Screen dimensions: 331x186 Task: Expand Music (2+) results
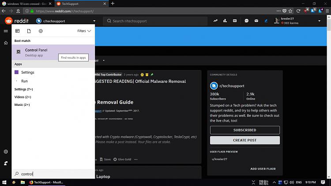coord(22,104)
